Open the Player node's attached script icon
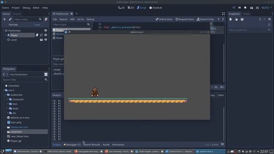The width and height of the screenshot is (274, 154). [37, 35]
